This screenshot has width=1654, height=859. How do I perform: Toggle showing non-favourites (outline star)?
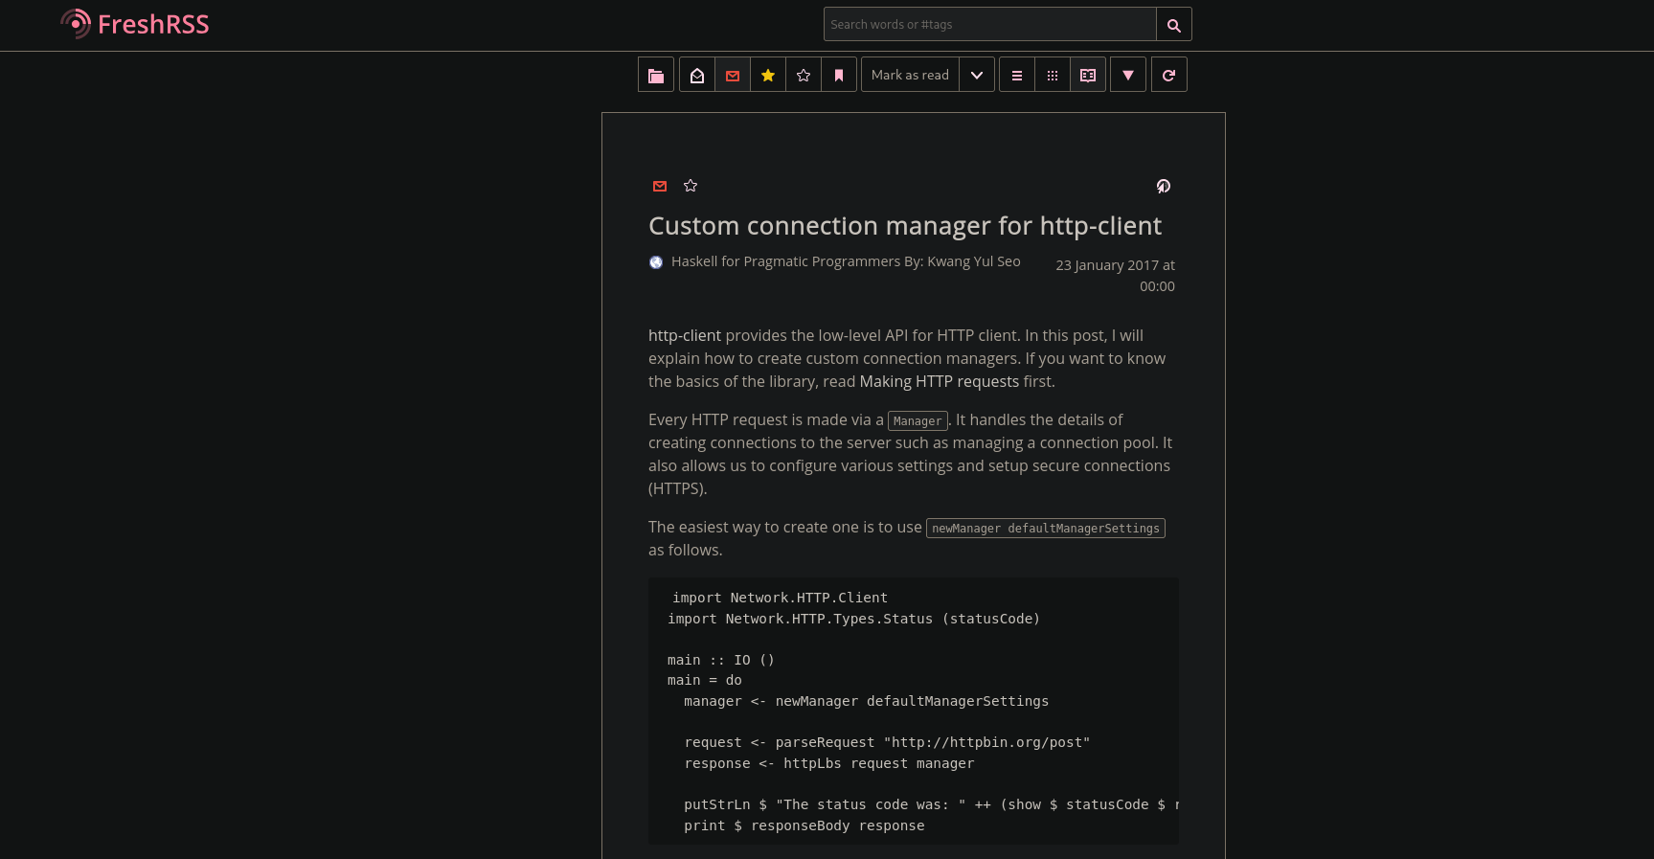804,75
